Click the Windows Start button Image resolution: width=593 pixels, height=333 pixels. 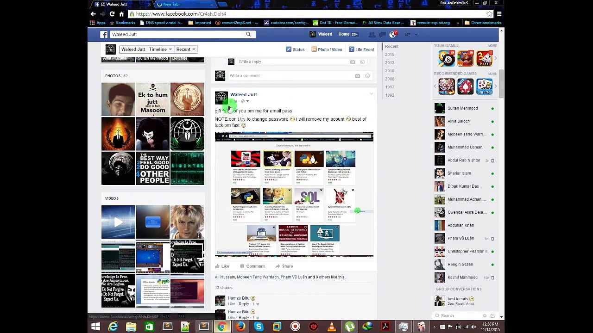coord(95,327)
